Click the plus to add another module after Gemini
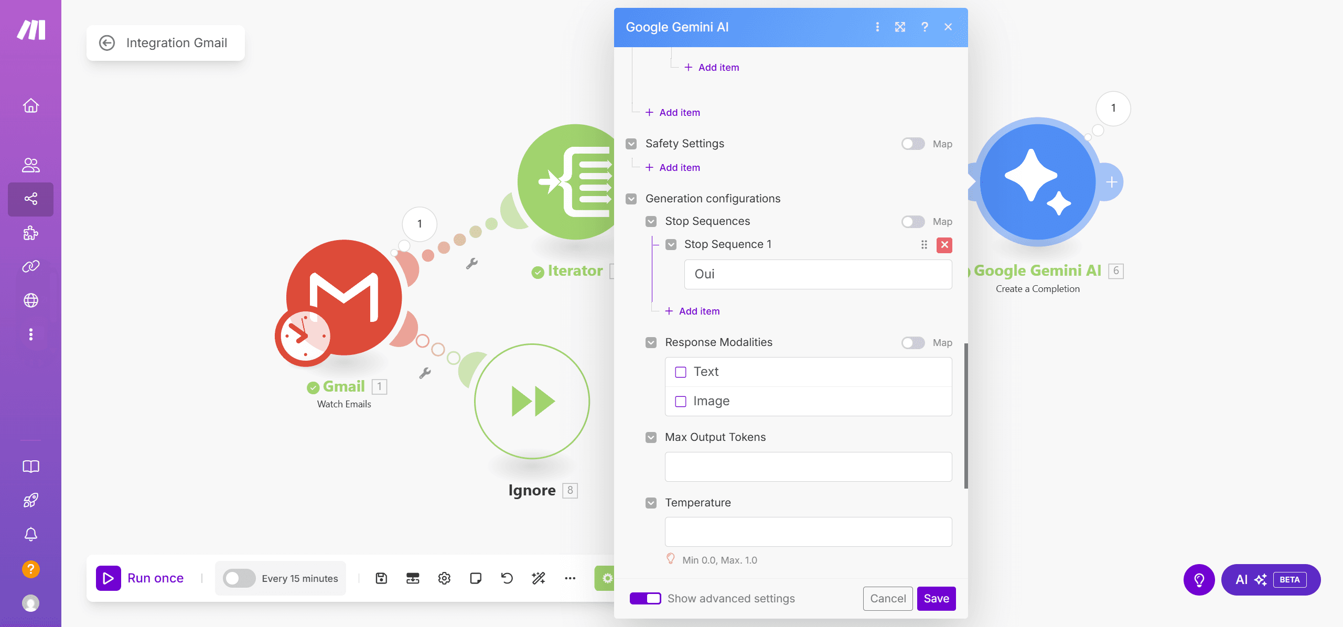The height and width of the screenshot is (627, 1343). [1111, 182]
